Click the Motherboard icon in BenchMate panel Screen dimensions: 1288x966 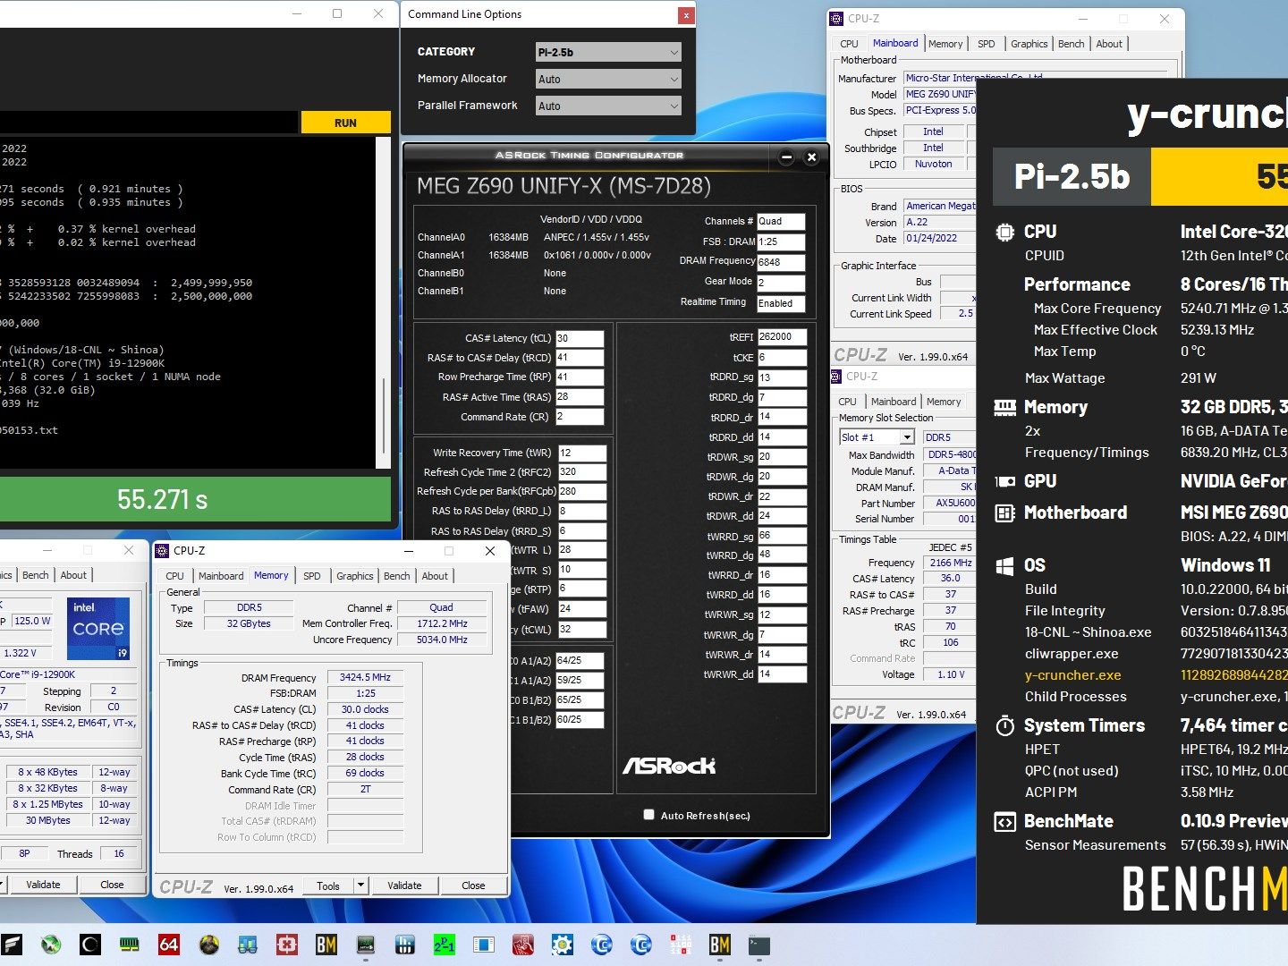(1004, 513)
